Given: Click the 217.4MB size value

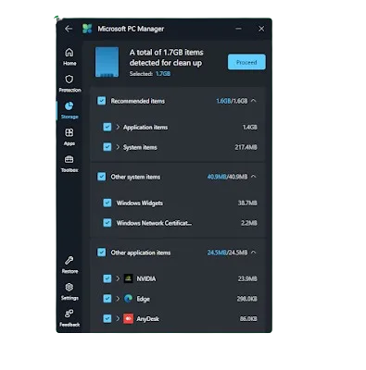Looking at the screenshot, I should click(x=246, y=147).
